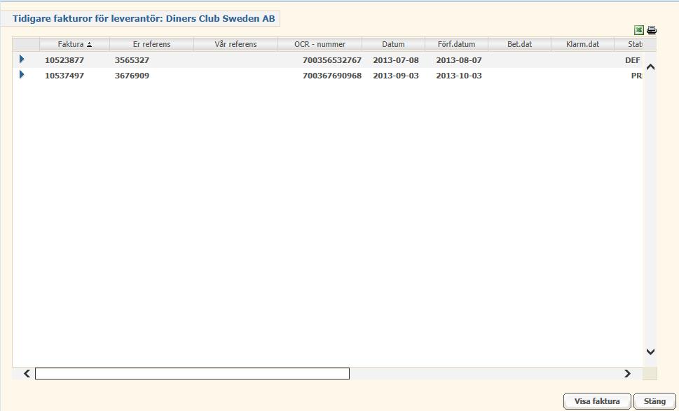Click OCR number 700367690968
Viewport: 679px width, 411px height.
pyautogui.click(x=332, y=76)
